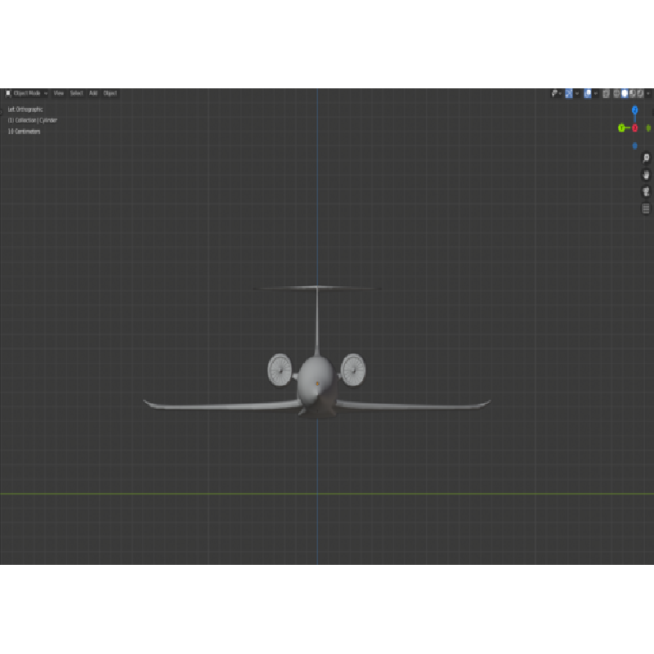The image size is (654, 654).
Task: Click the pan hand navigation icon
Action: click(646, 175)
